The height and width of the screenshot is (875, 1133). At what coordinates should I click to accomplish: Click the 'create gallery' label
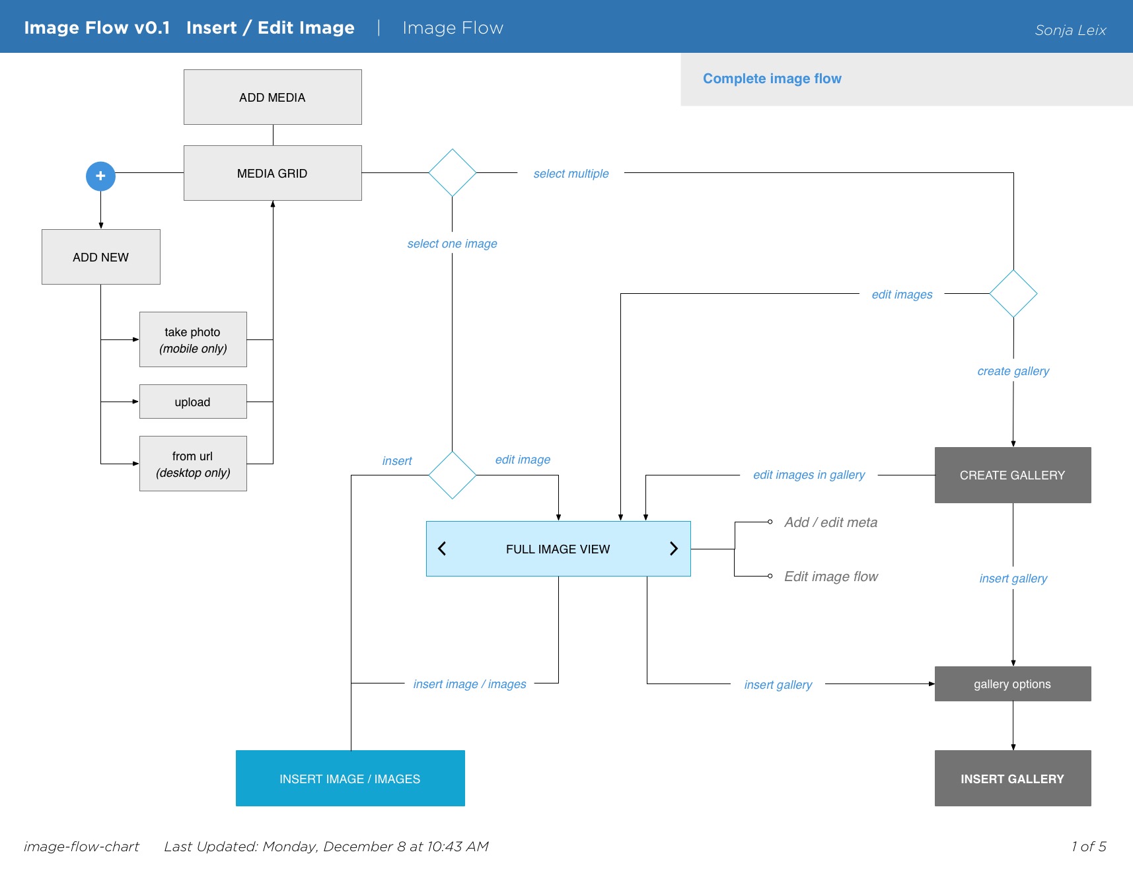[x=1013, y=371]
